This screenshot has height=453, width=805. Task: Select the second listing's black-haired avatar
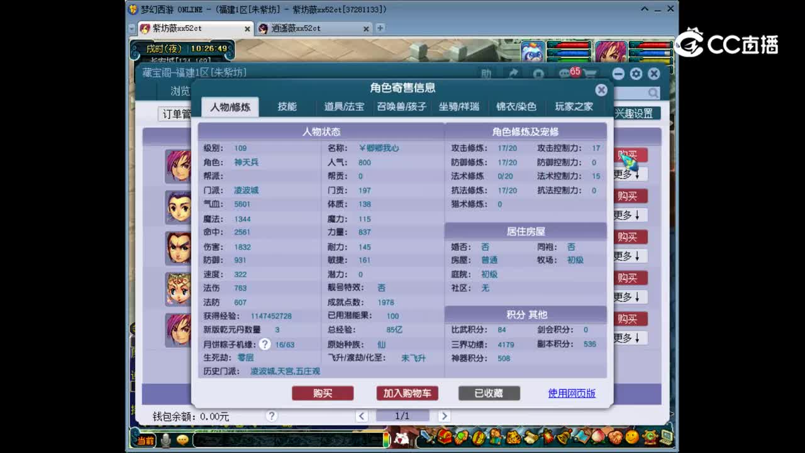[x=179, y=207]
